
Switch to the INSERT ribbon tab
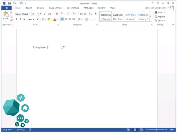(29, 8)
